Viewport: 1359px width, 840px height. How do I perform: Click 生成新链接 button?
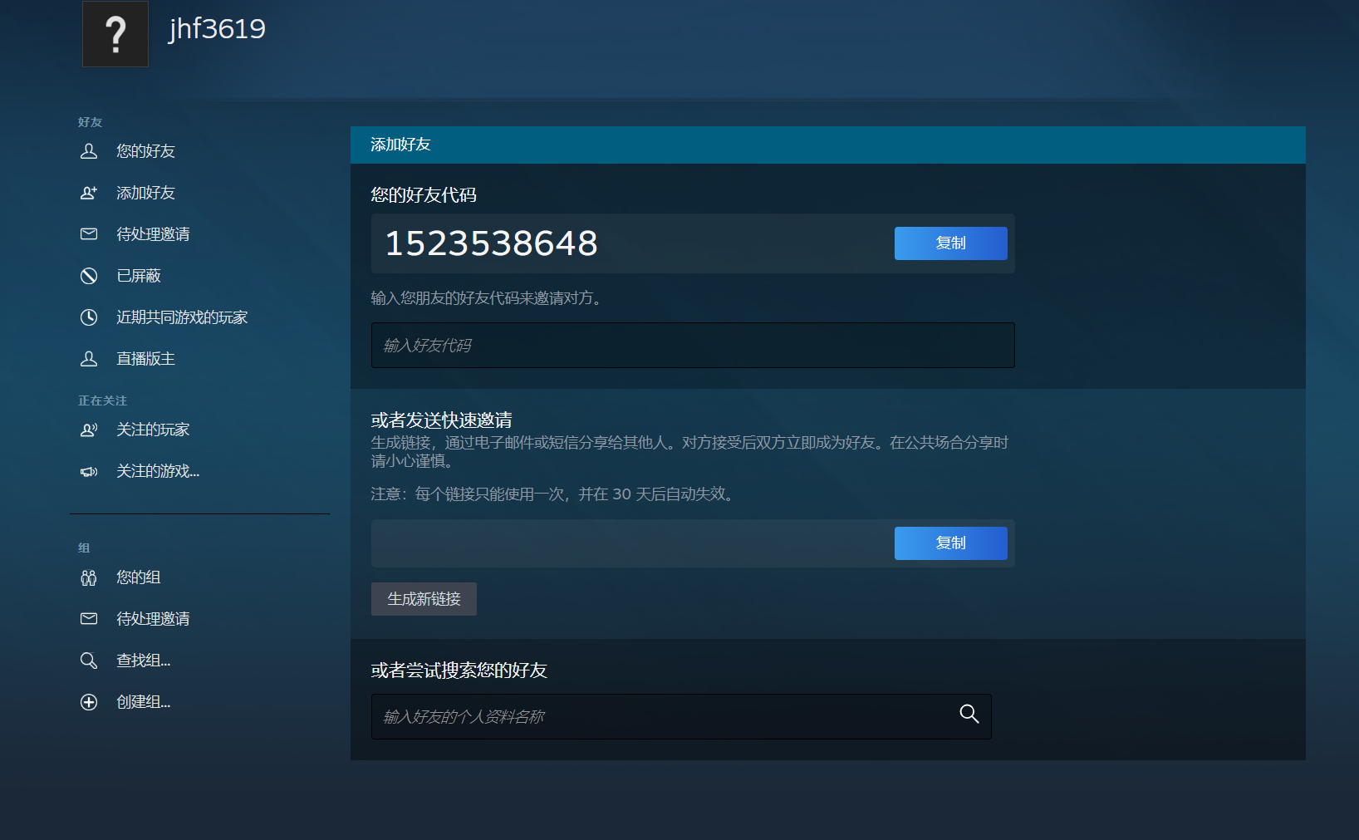pyautogui.click(x=424, y=599)
